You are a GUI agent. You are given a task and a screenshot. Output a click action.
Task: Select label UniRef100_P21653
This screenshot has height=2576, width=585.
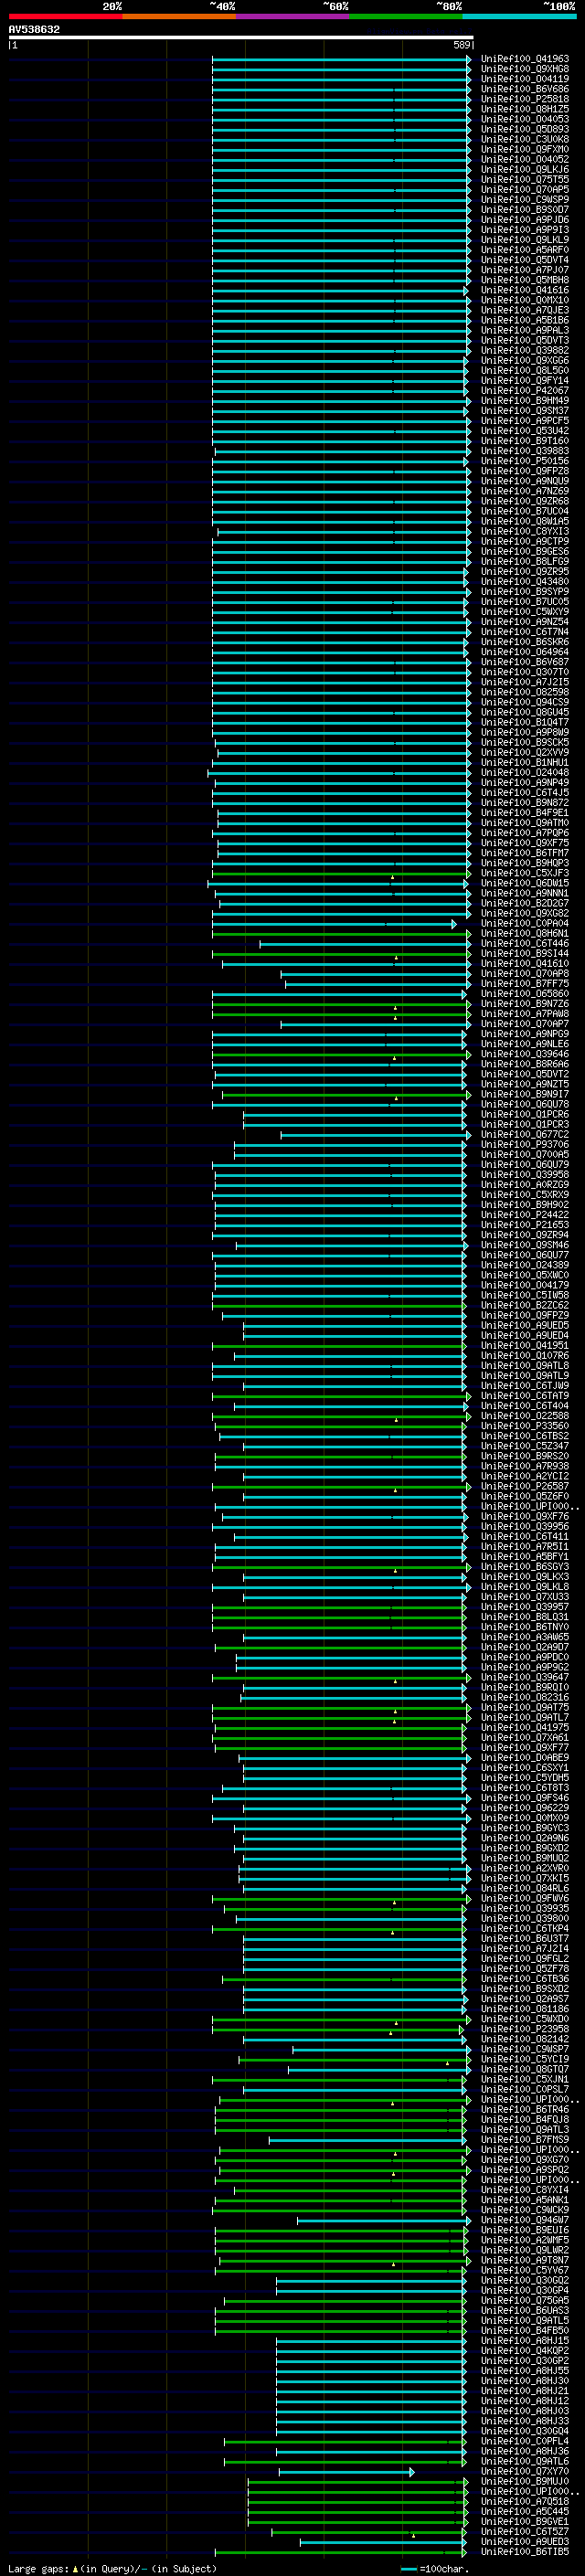pos(524,1225)
